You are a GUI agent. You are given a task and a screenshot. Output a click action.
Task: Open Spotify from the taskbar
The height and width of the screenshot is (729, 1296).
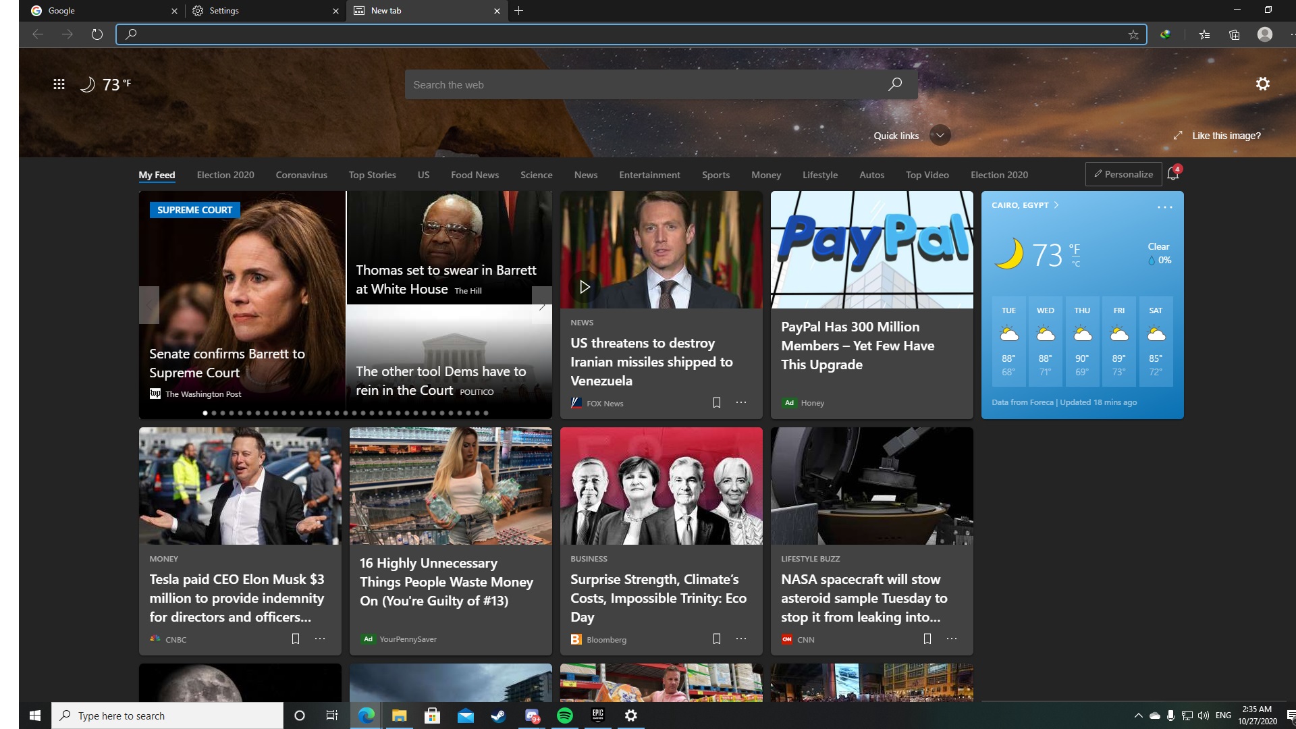pos(564,715)
